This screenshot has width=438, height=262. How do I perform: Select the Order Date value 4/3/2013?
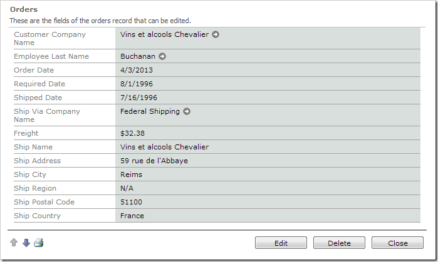[137, 70]
